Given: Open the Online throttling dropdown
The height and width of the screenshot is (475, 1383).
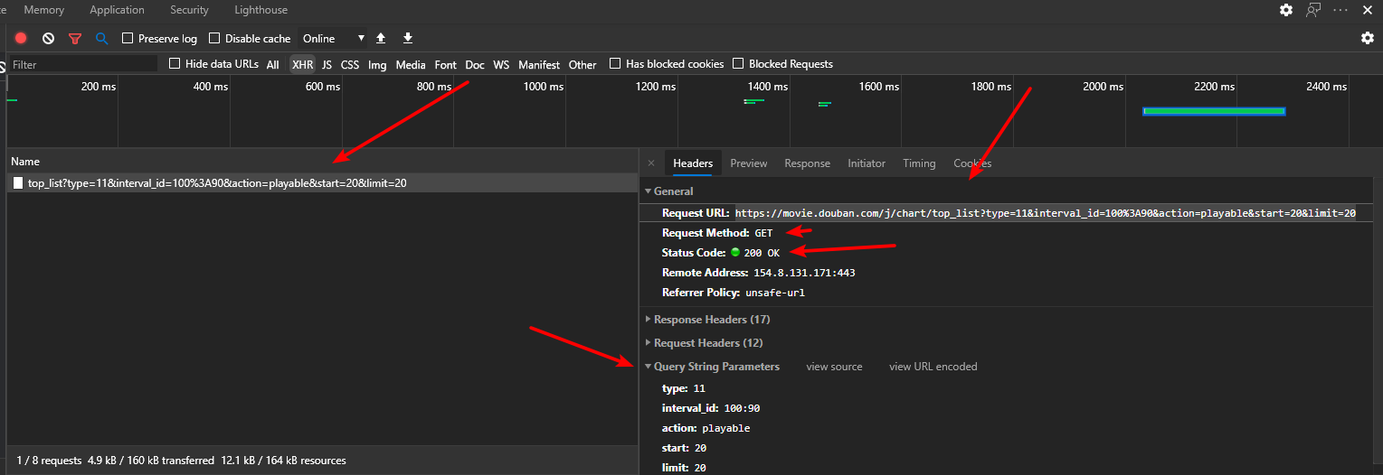Looking at the screenshot, I should click(x=334, y=38).
